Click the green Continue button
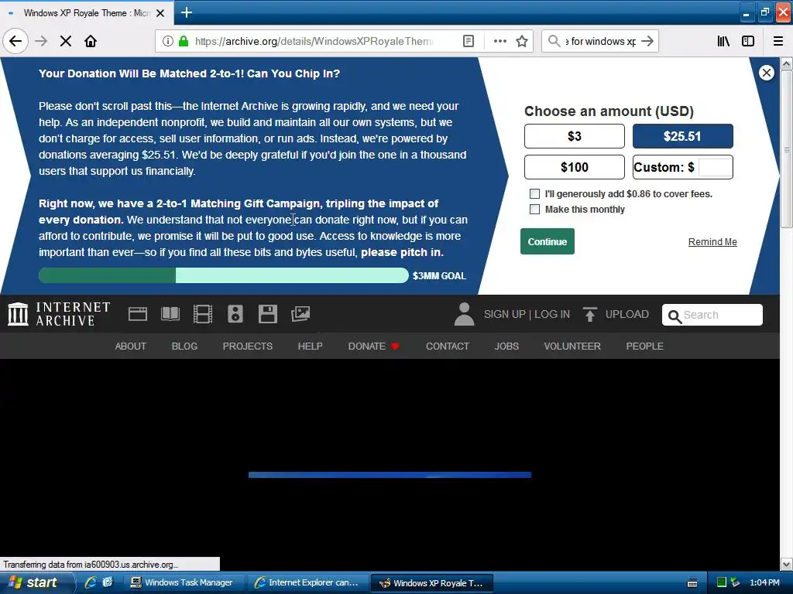The image size is (793, 594). pos(548,241)
